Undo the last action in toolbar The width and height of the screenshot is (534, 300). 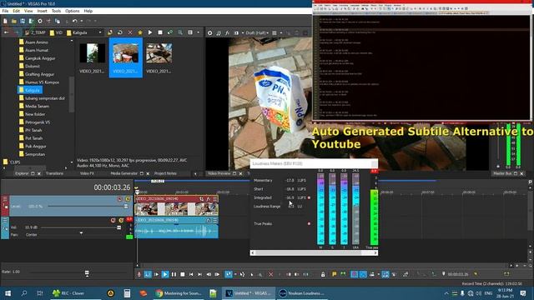point(74,21)
